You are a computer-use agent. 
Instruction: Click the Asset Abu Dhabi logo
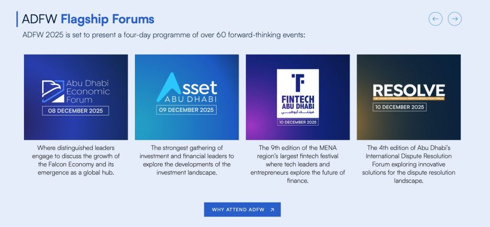187,89
